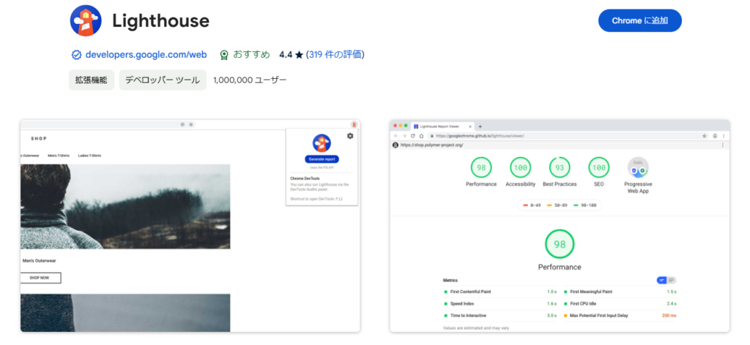Click the verified publisher badge icon
Image resolution: width=750 pixels, height=345 pixels.
pyautogui.click(x=76, y=55)
